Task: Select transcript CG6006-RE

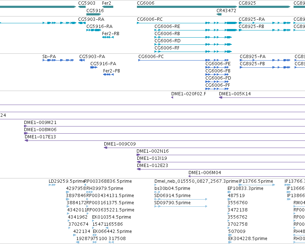Action: [x=167, y=27]
